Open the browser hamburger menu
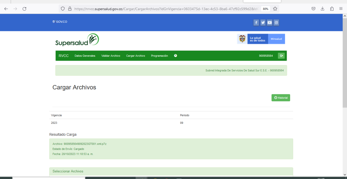 [x=341, y=9]
